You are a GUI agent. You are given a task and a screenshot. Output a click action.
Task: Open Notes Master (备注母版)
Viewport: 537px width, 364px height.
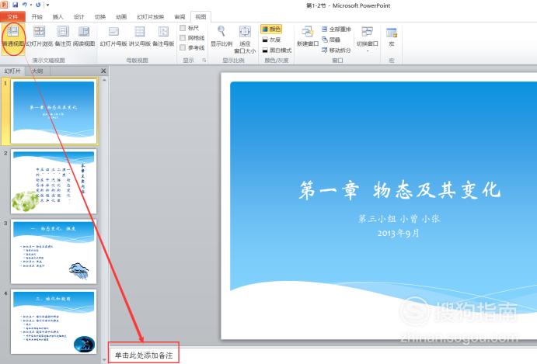pyautogui.click(x=163, y=36)
